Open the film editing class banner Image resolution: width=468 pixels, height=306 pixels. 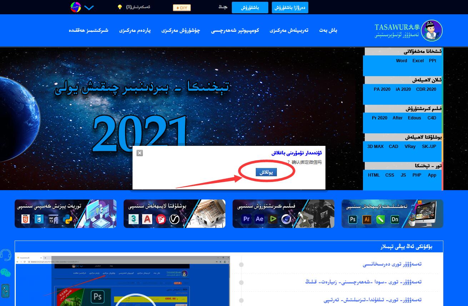coord(283,214)
